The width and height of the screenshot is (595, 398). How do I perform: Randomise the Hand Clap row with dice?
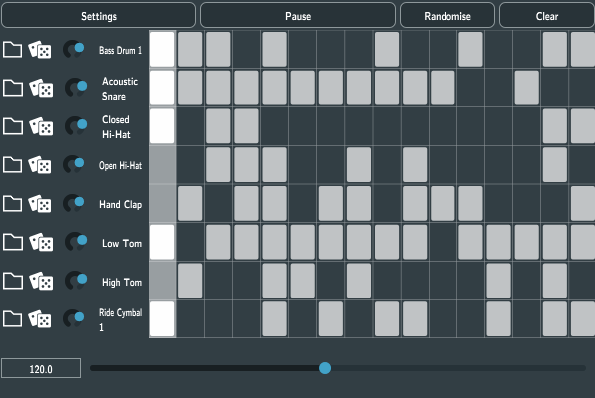pyautogui.click(x=40, y=204)
